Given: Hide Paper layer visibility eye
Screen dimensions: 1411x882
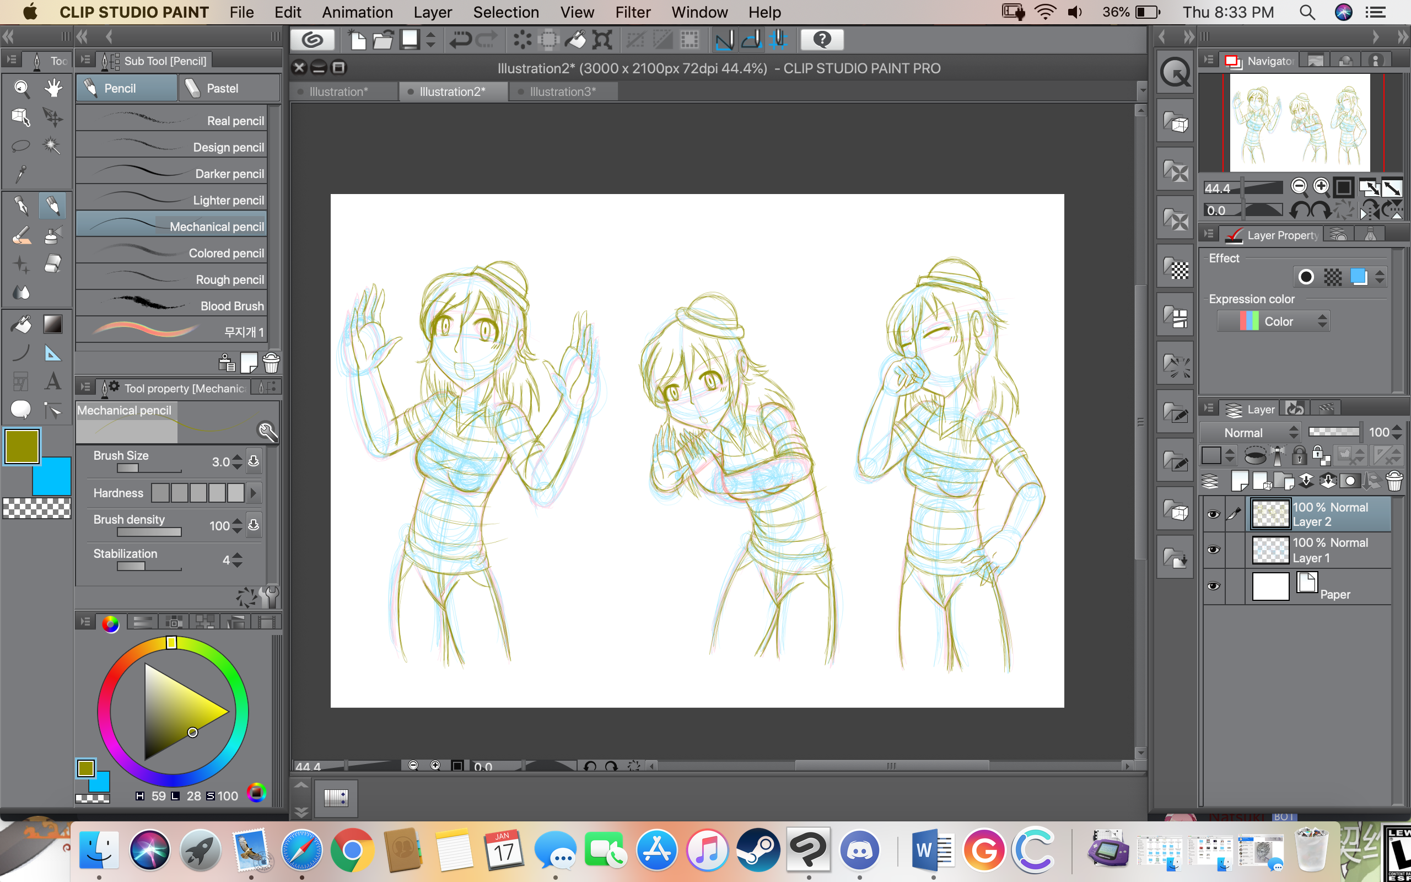Looking at the screenshot, I should pyautogui.click(x=1213, y=586).
